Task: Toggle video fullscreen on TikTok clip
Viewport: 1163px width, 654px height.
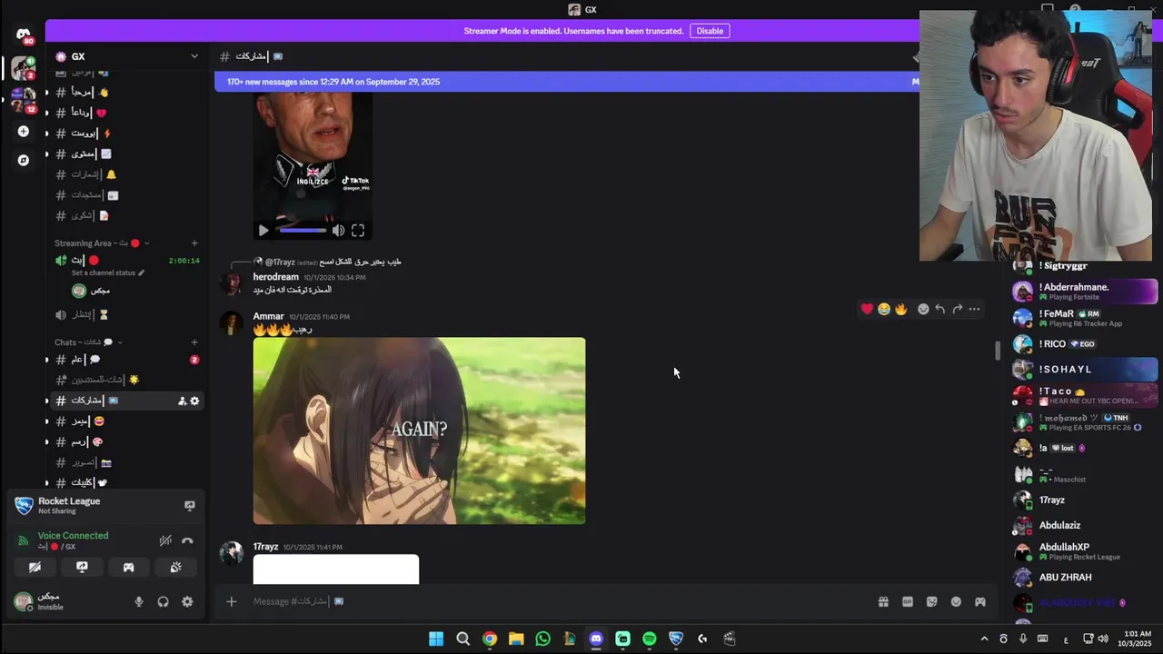Action: 358,231
